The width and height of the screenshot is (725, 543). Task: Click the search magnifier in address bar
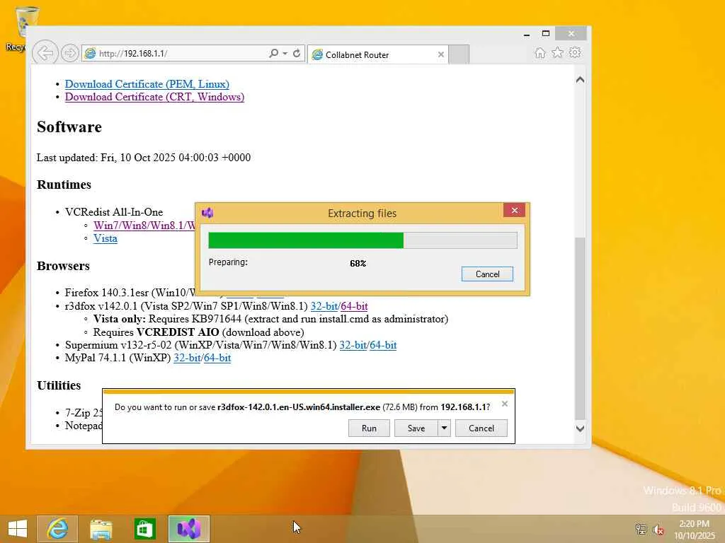(274, 54)
